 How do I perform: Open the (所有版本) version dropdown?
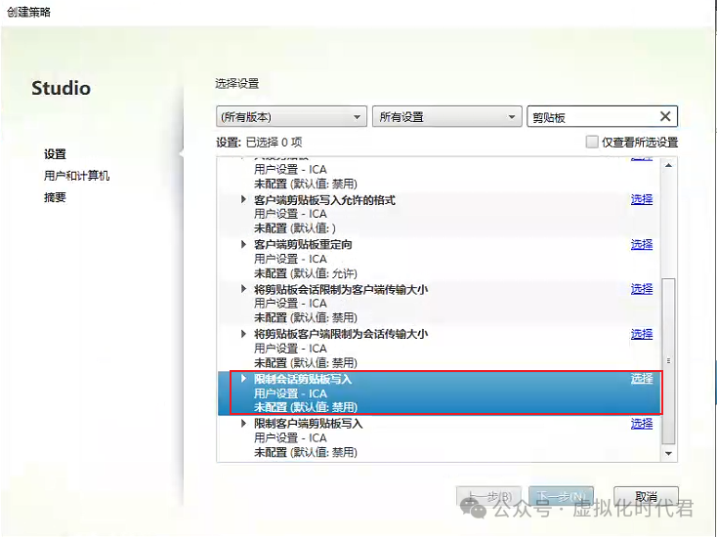[291, 117]
